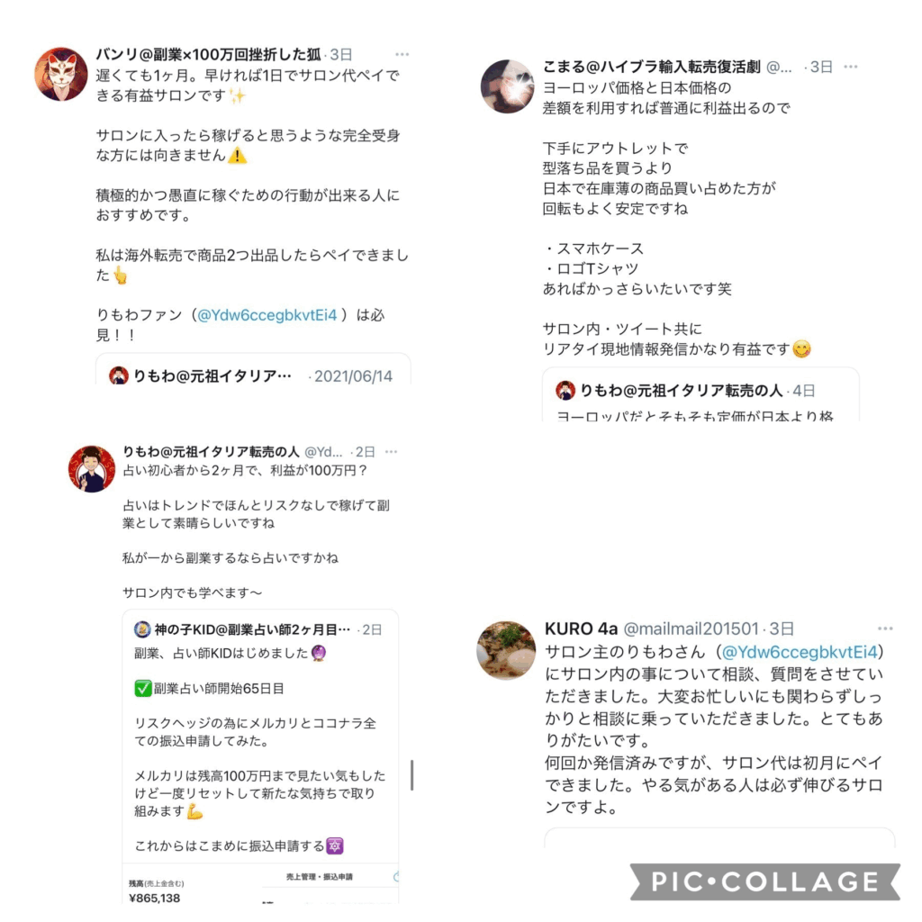This screenshot has height=922, width=922.
Task: Open the @mailmail201501 handle
Action: click(691, 628)
